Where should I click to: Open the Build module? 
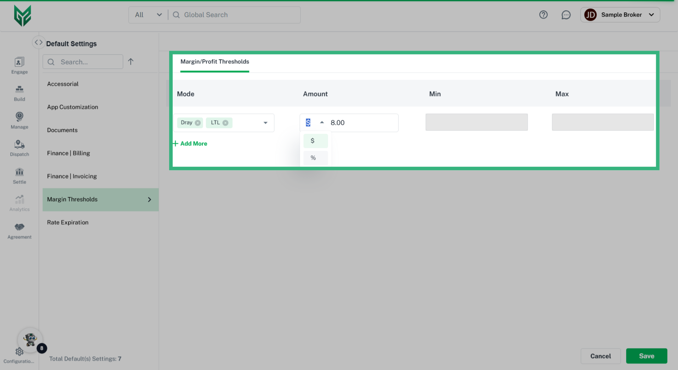[x=19, y=93]
